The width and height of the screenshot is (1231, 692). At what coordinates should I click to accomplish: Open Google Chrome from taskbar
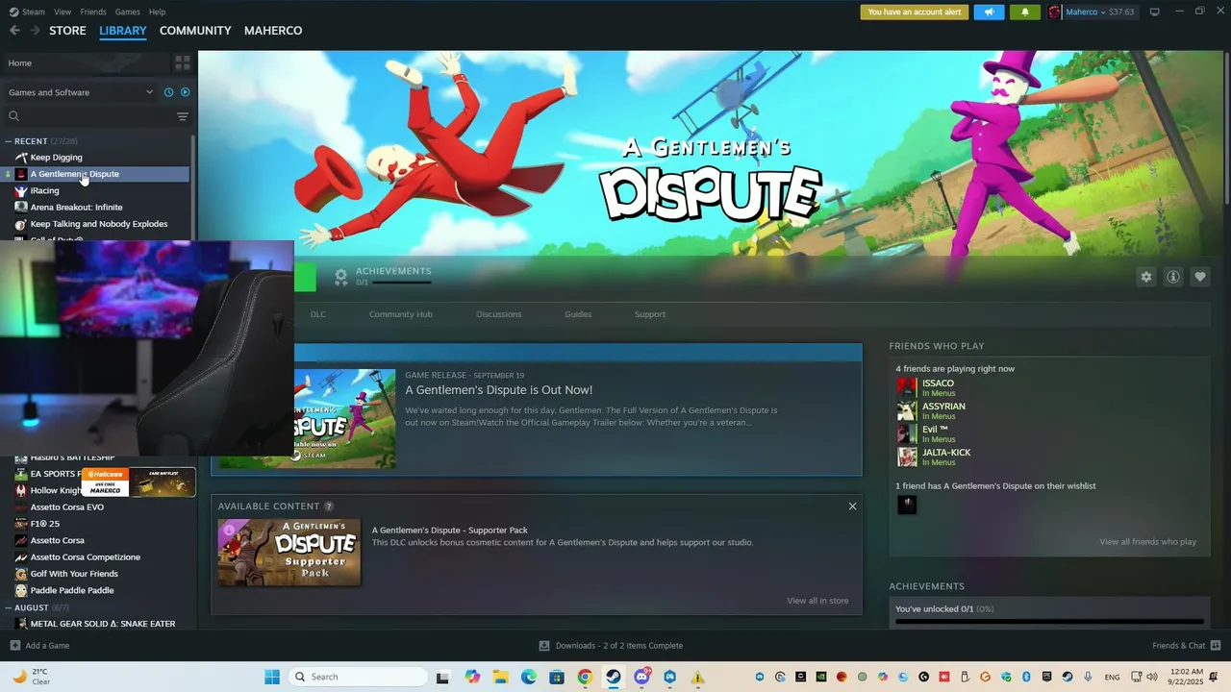tap(585, 677)
